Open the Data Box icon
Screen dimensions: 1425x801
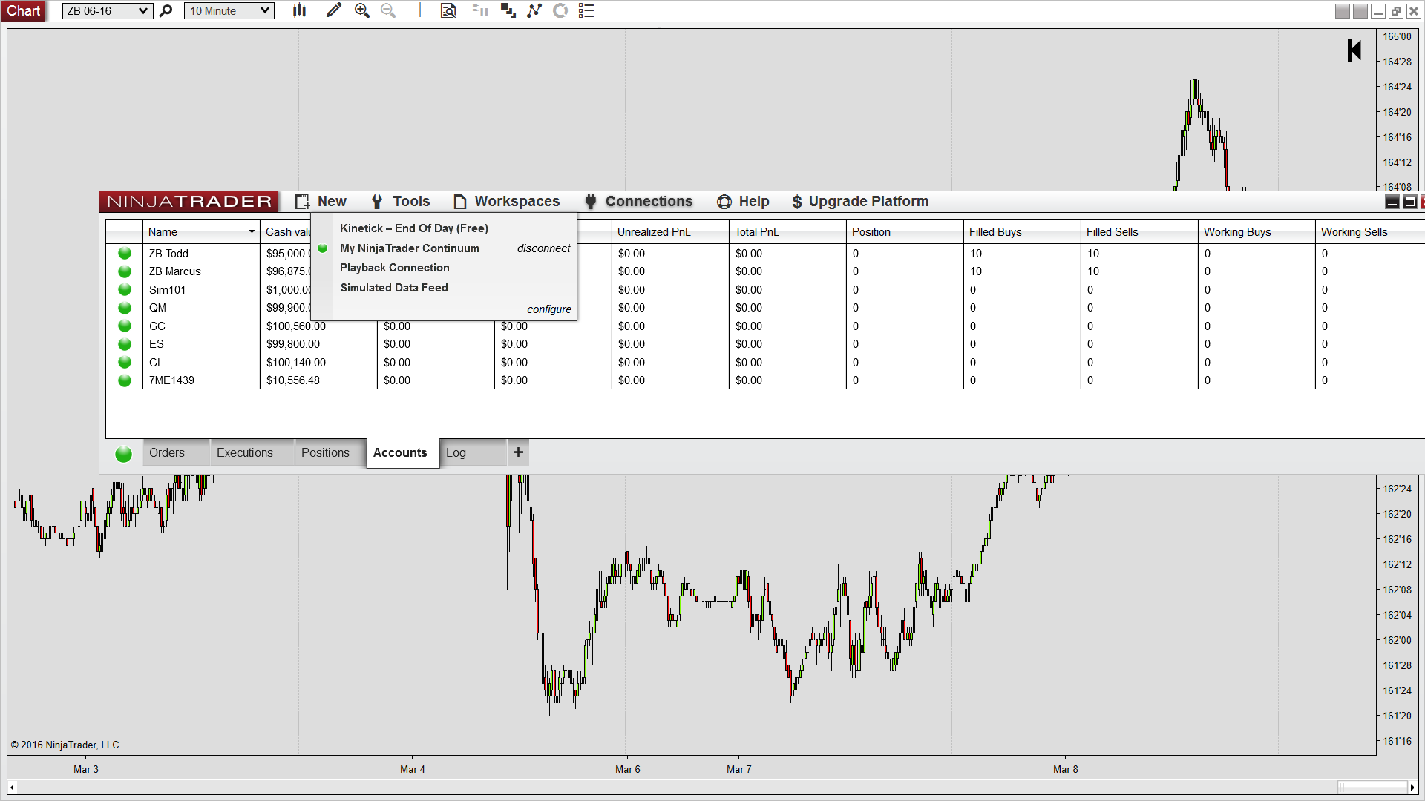click(448, 10)
